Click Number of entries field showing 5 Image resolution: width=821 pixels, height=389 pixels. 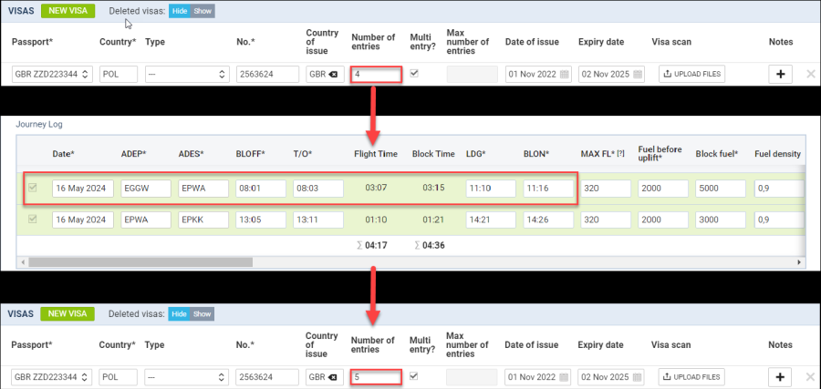tap(377, 376)
